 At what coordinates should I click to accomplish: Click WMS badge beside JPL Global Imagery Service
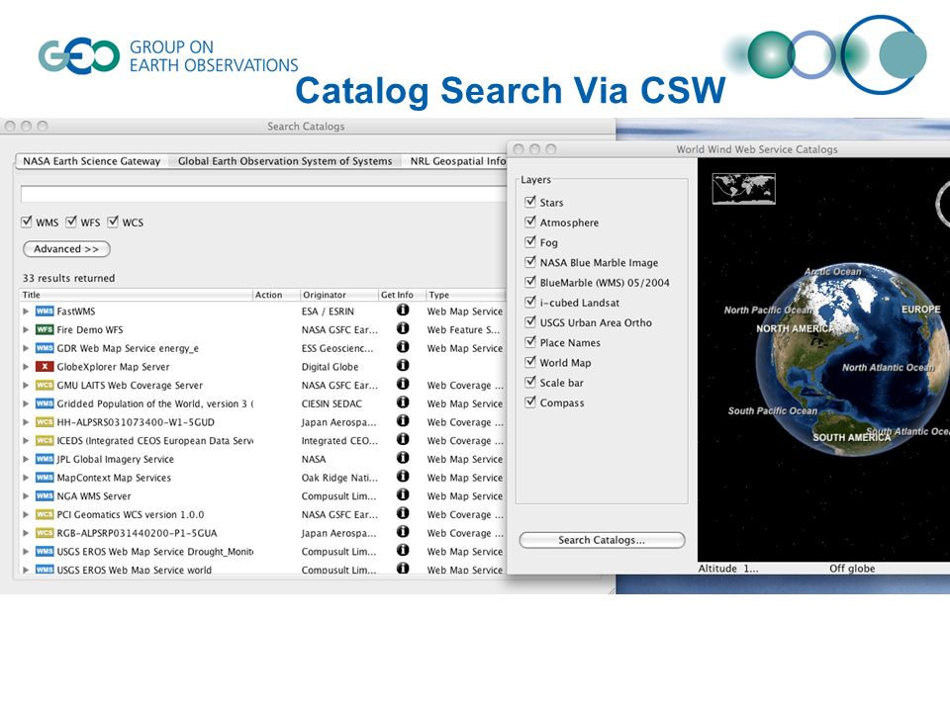(45, 459)
